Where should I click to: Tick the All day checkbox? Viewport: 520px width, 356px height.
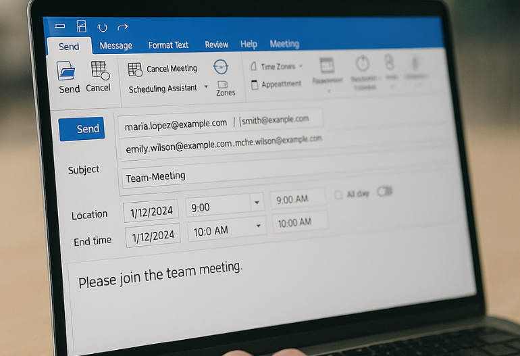click(338, 195)
